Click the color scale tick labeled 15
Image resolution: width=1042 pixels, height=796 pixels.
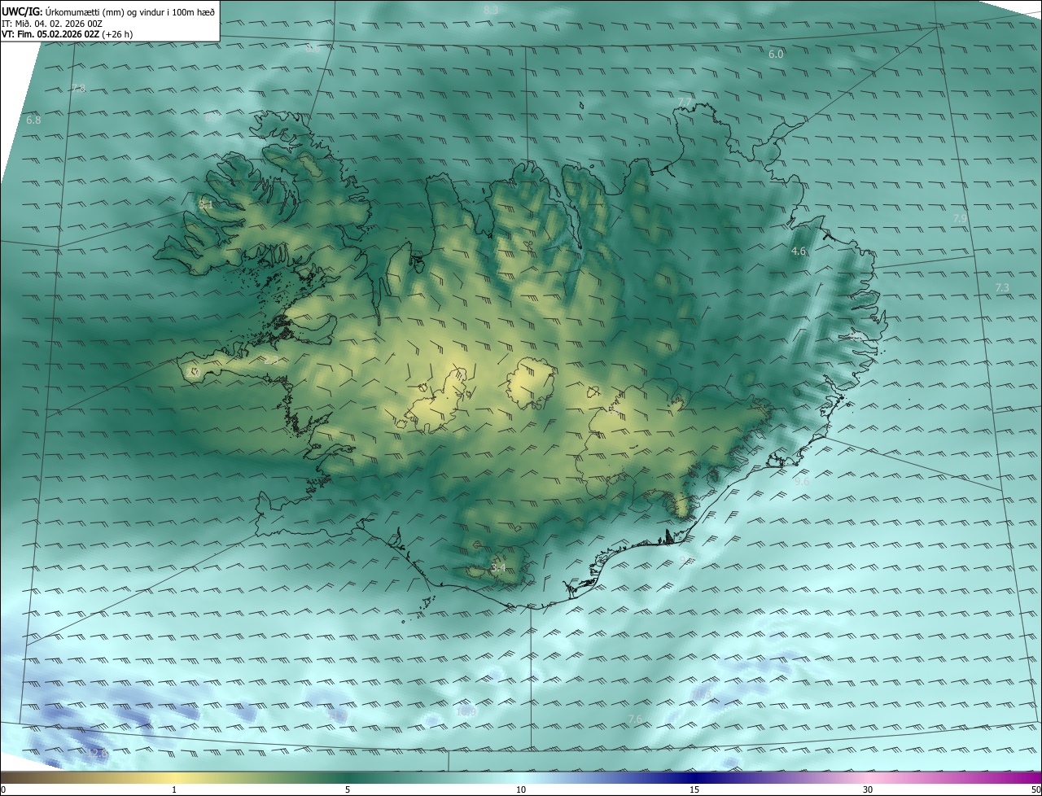point(694,789)
